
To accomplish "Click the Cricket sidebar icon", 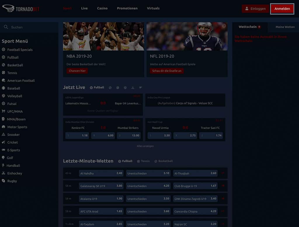I will click(4, 142).
